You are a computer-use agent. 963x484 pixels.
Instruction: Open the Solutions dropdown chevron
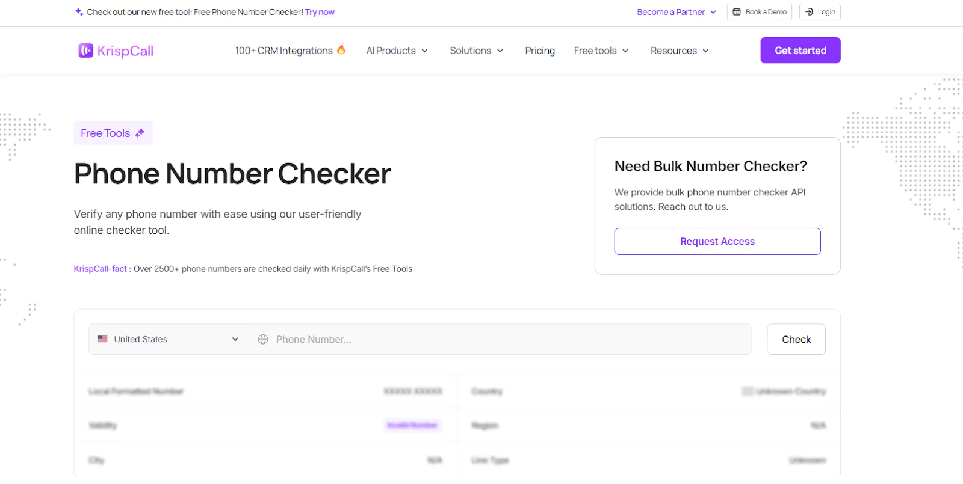(x=500, y=51)
